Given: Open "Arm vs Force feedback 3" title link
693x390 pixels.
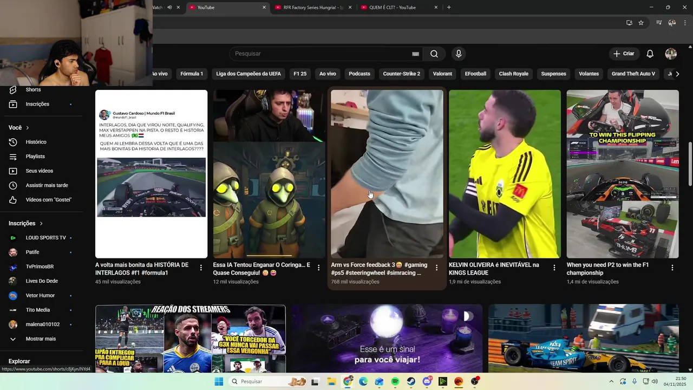Looking at the screenshot, I should click(x=379, y=269).
